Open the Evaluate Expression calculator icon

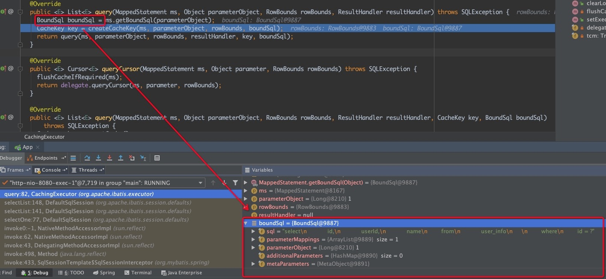(x=157, y=158)
